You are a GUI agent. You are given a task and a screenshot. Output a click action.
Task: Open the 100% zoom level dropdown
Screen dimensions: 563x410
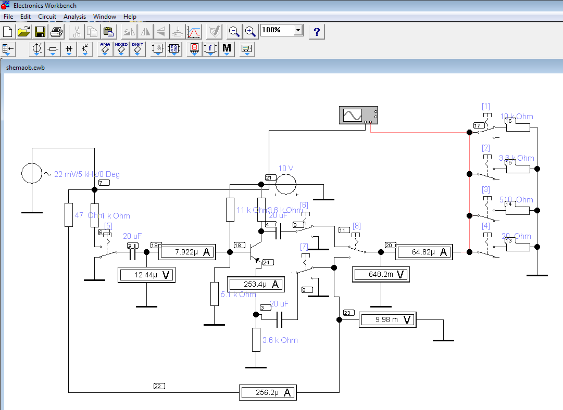tap(298, 30)
